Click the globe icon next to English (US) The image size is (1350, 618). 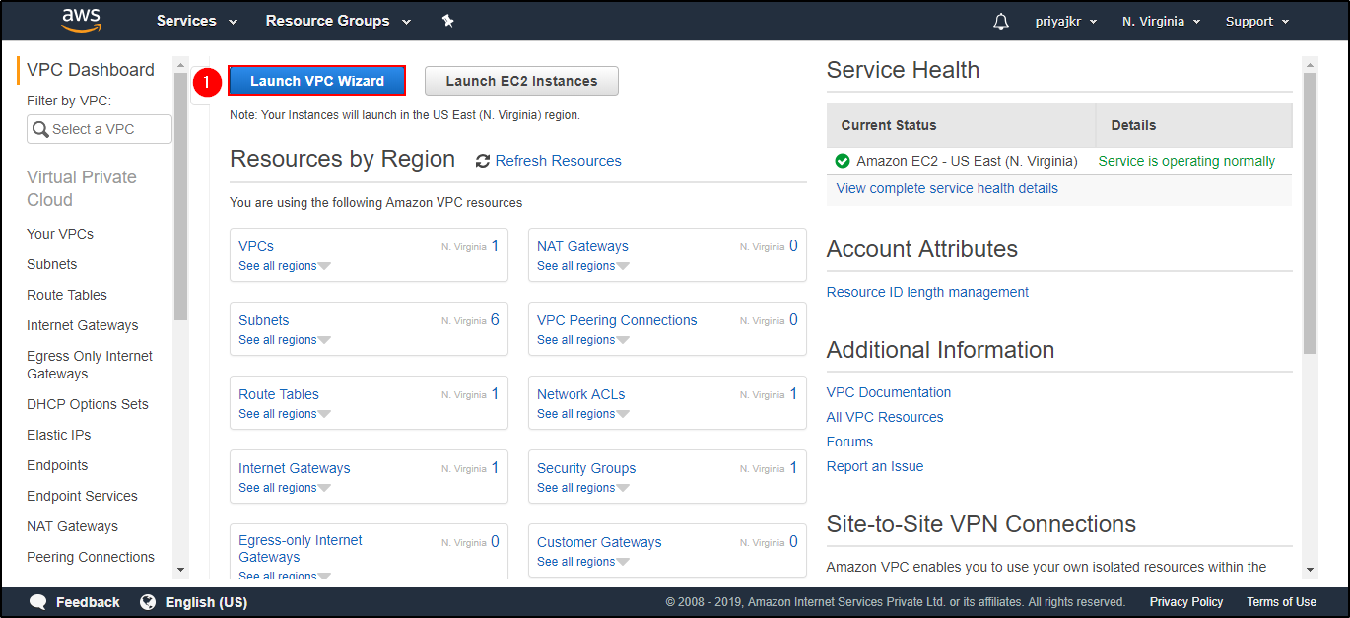[x=149, y=601]
